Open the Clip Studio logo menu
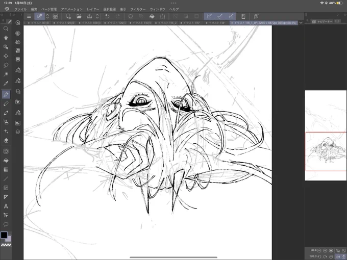 pos(7,9)
